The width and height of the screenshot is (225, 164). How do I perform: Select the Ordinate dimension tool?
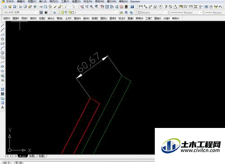155,7
